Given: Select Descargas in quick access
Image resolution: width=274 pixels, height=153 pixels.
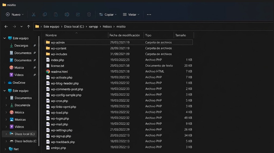Looking at the screenshot, I should [x=21, y=45].
